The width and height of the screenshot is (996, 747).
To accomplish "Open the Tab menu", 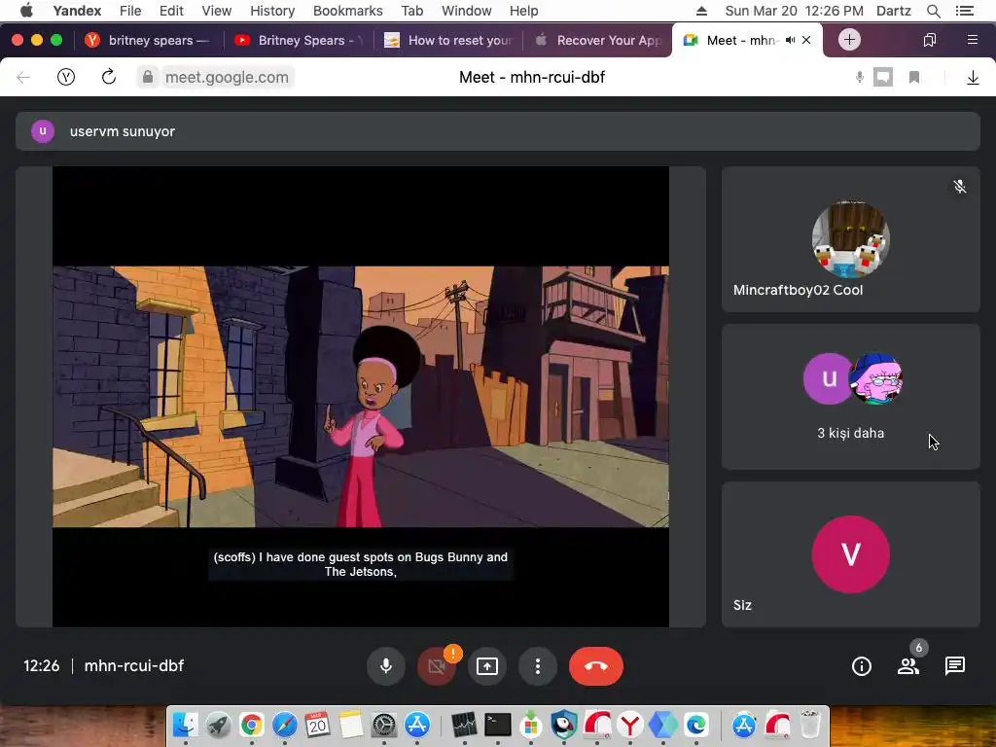I will tap(411, 11).
